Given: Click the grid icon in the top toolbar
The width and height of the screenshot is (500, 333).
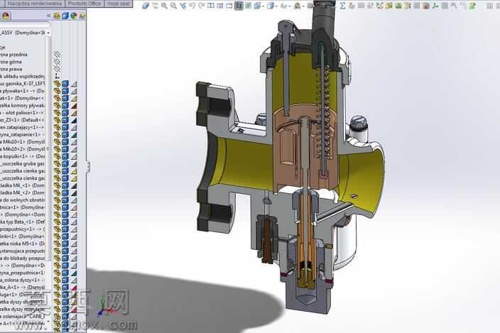Looking at the screenshot, I should tap(417, 6).
